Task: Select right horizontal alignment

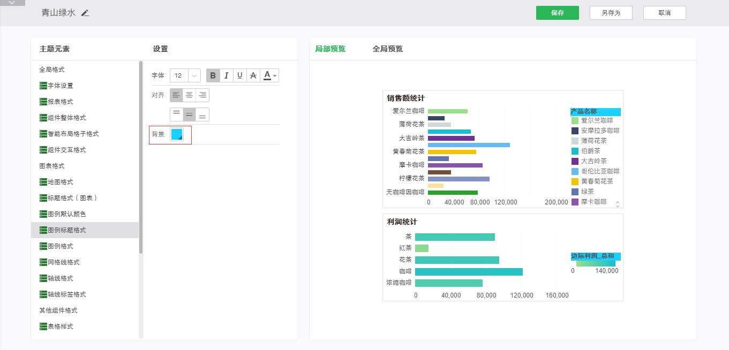Action: (x=202, y=95)
